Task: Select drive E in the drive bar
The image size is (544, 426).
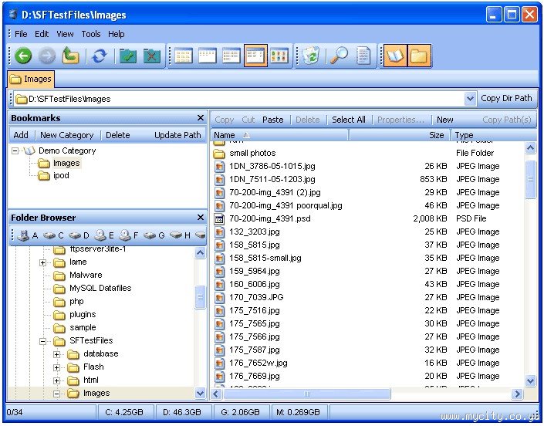Action: (104, 235)
